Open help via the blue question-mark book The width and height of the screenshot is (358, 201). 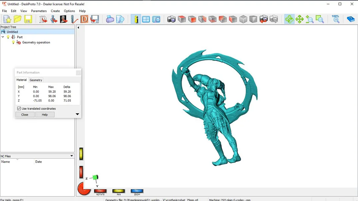(x=351, y=19)
